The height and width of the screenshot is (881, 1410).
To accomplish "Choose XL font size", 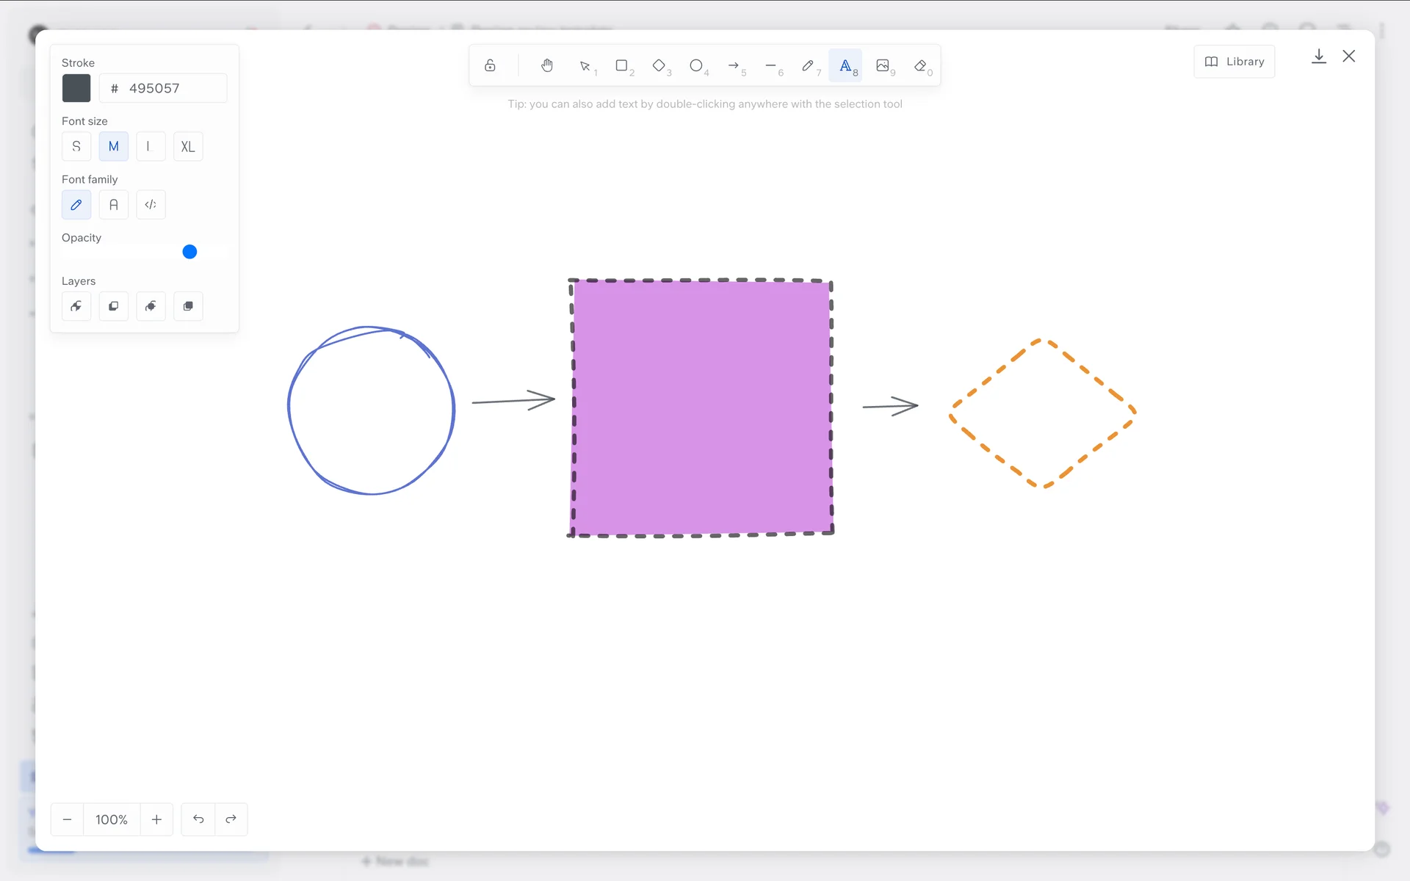I will tap(188, 147).
